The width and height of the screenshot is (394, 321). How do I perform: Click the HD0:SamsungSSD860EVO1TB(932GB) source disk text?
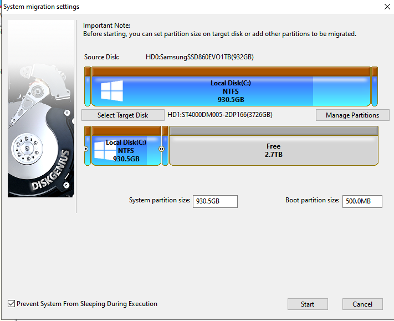click(199, 57)
